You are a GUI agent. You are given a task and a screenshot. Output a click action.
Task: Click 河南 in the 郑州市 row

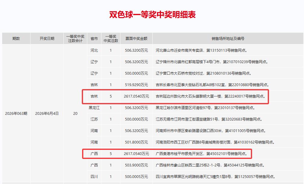94,131
